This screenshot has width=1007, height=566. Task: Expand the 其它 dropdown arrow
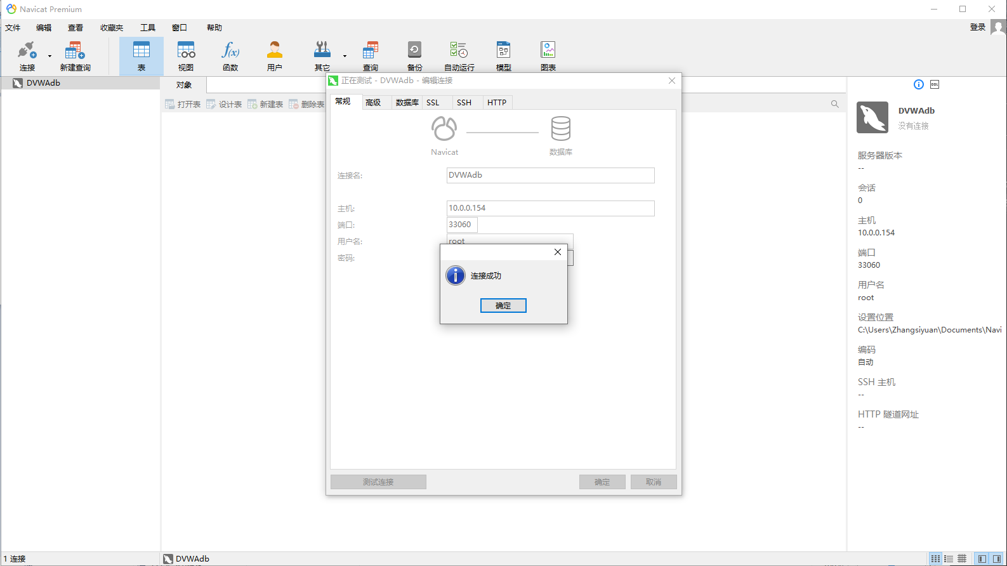tap(345, 56)
